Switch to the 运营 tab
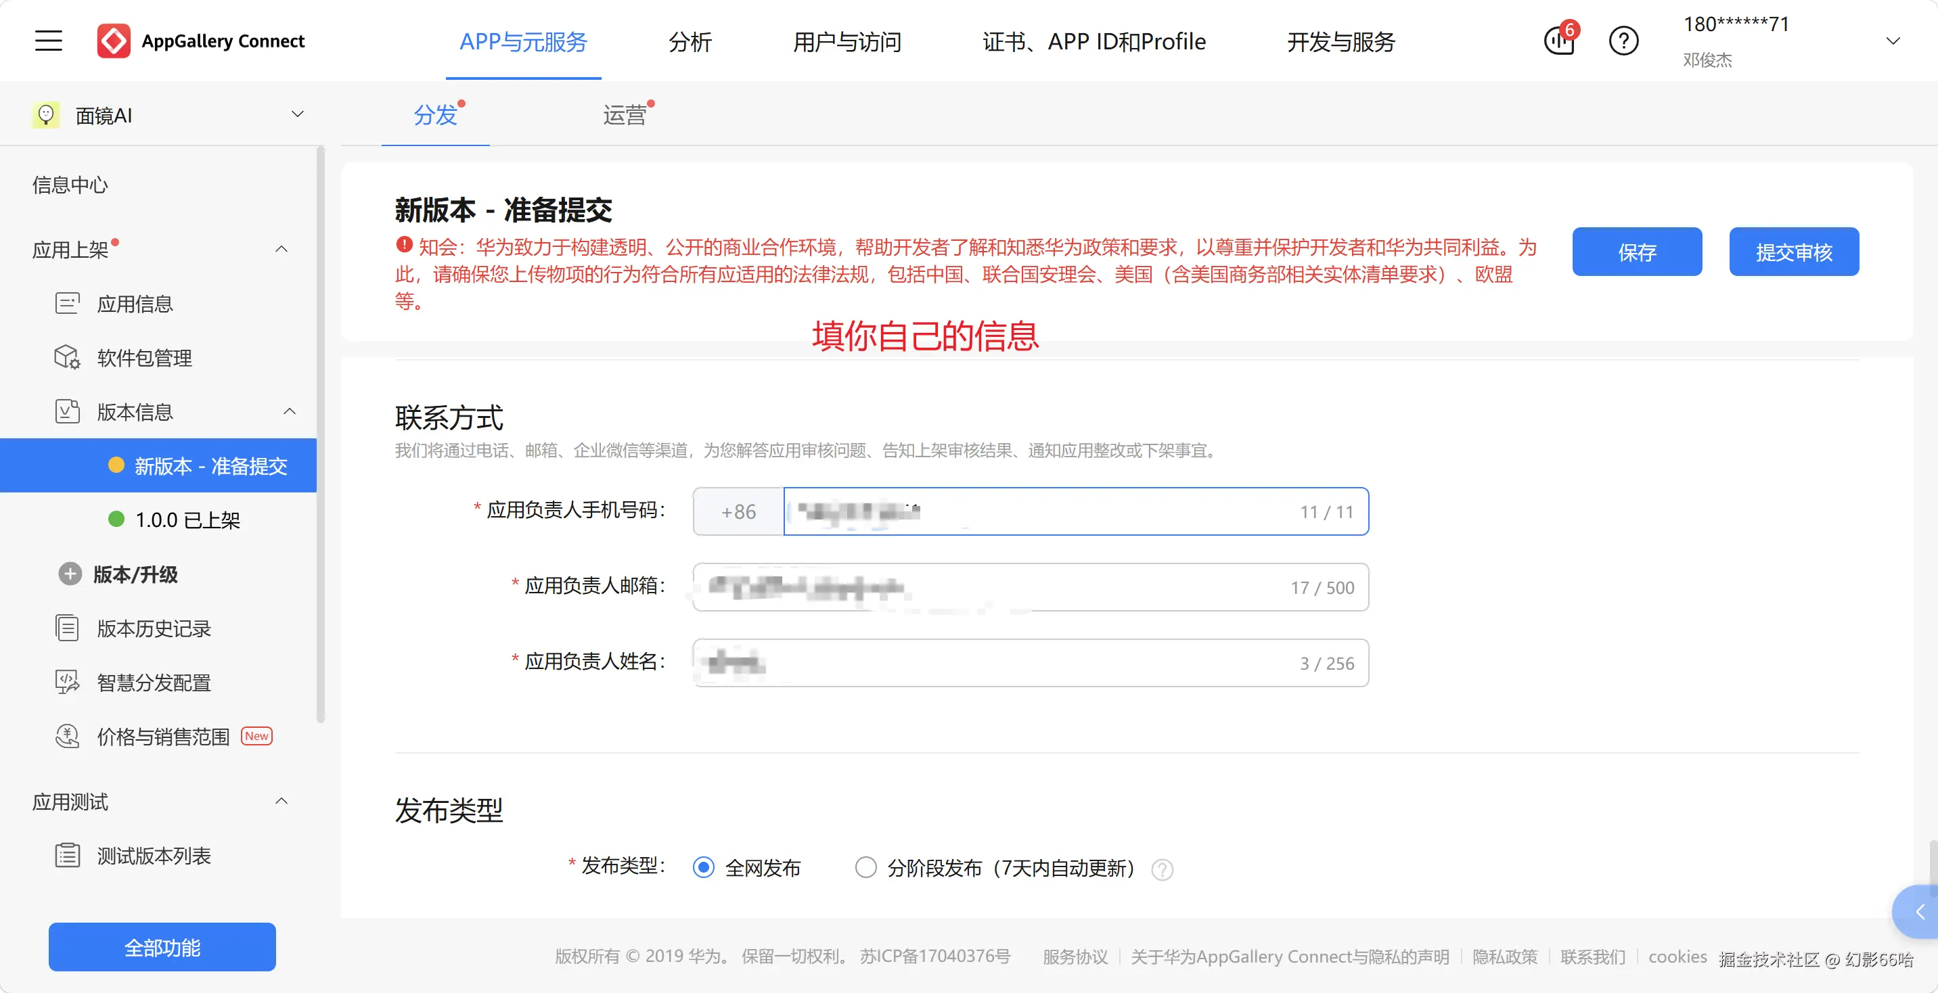 (x=625, y=115)
